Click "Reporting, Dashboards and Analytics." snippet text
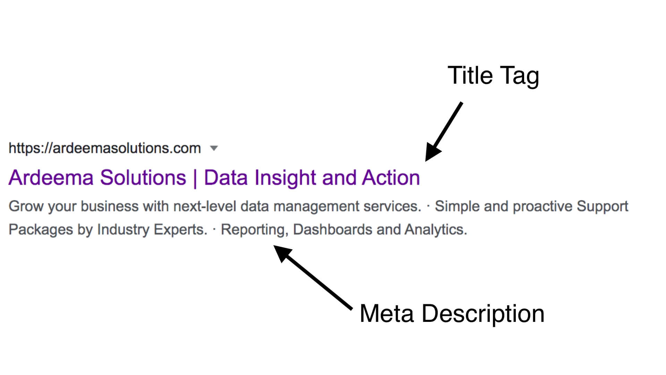Viewport: 666px width, 375px height. (344, 230)
